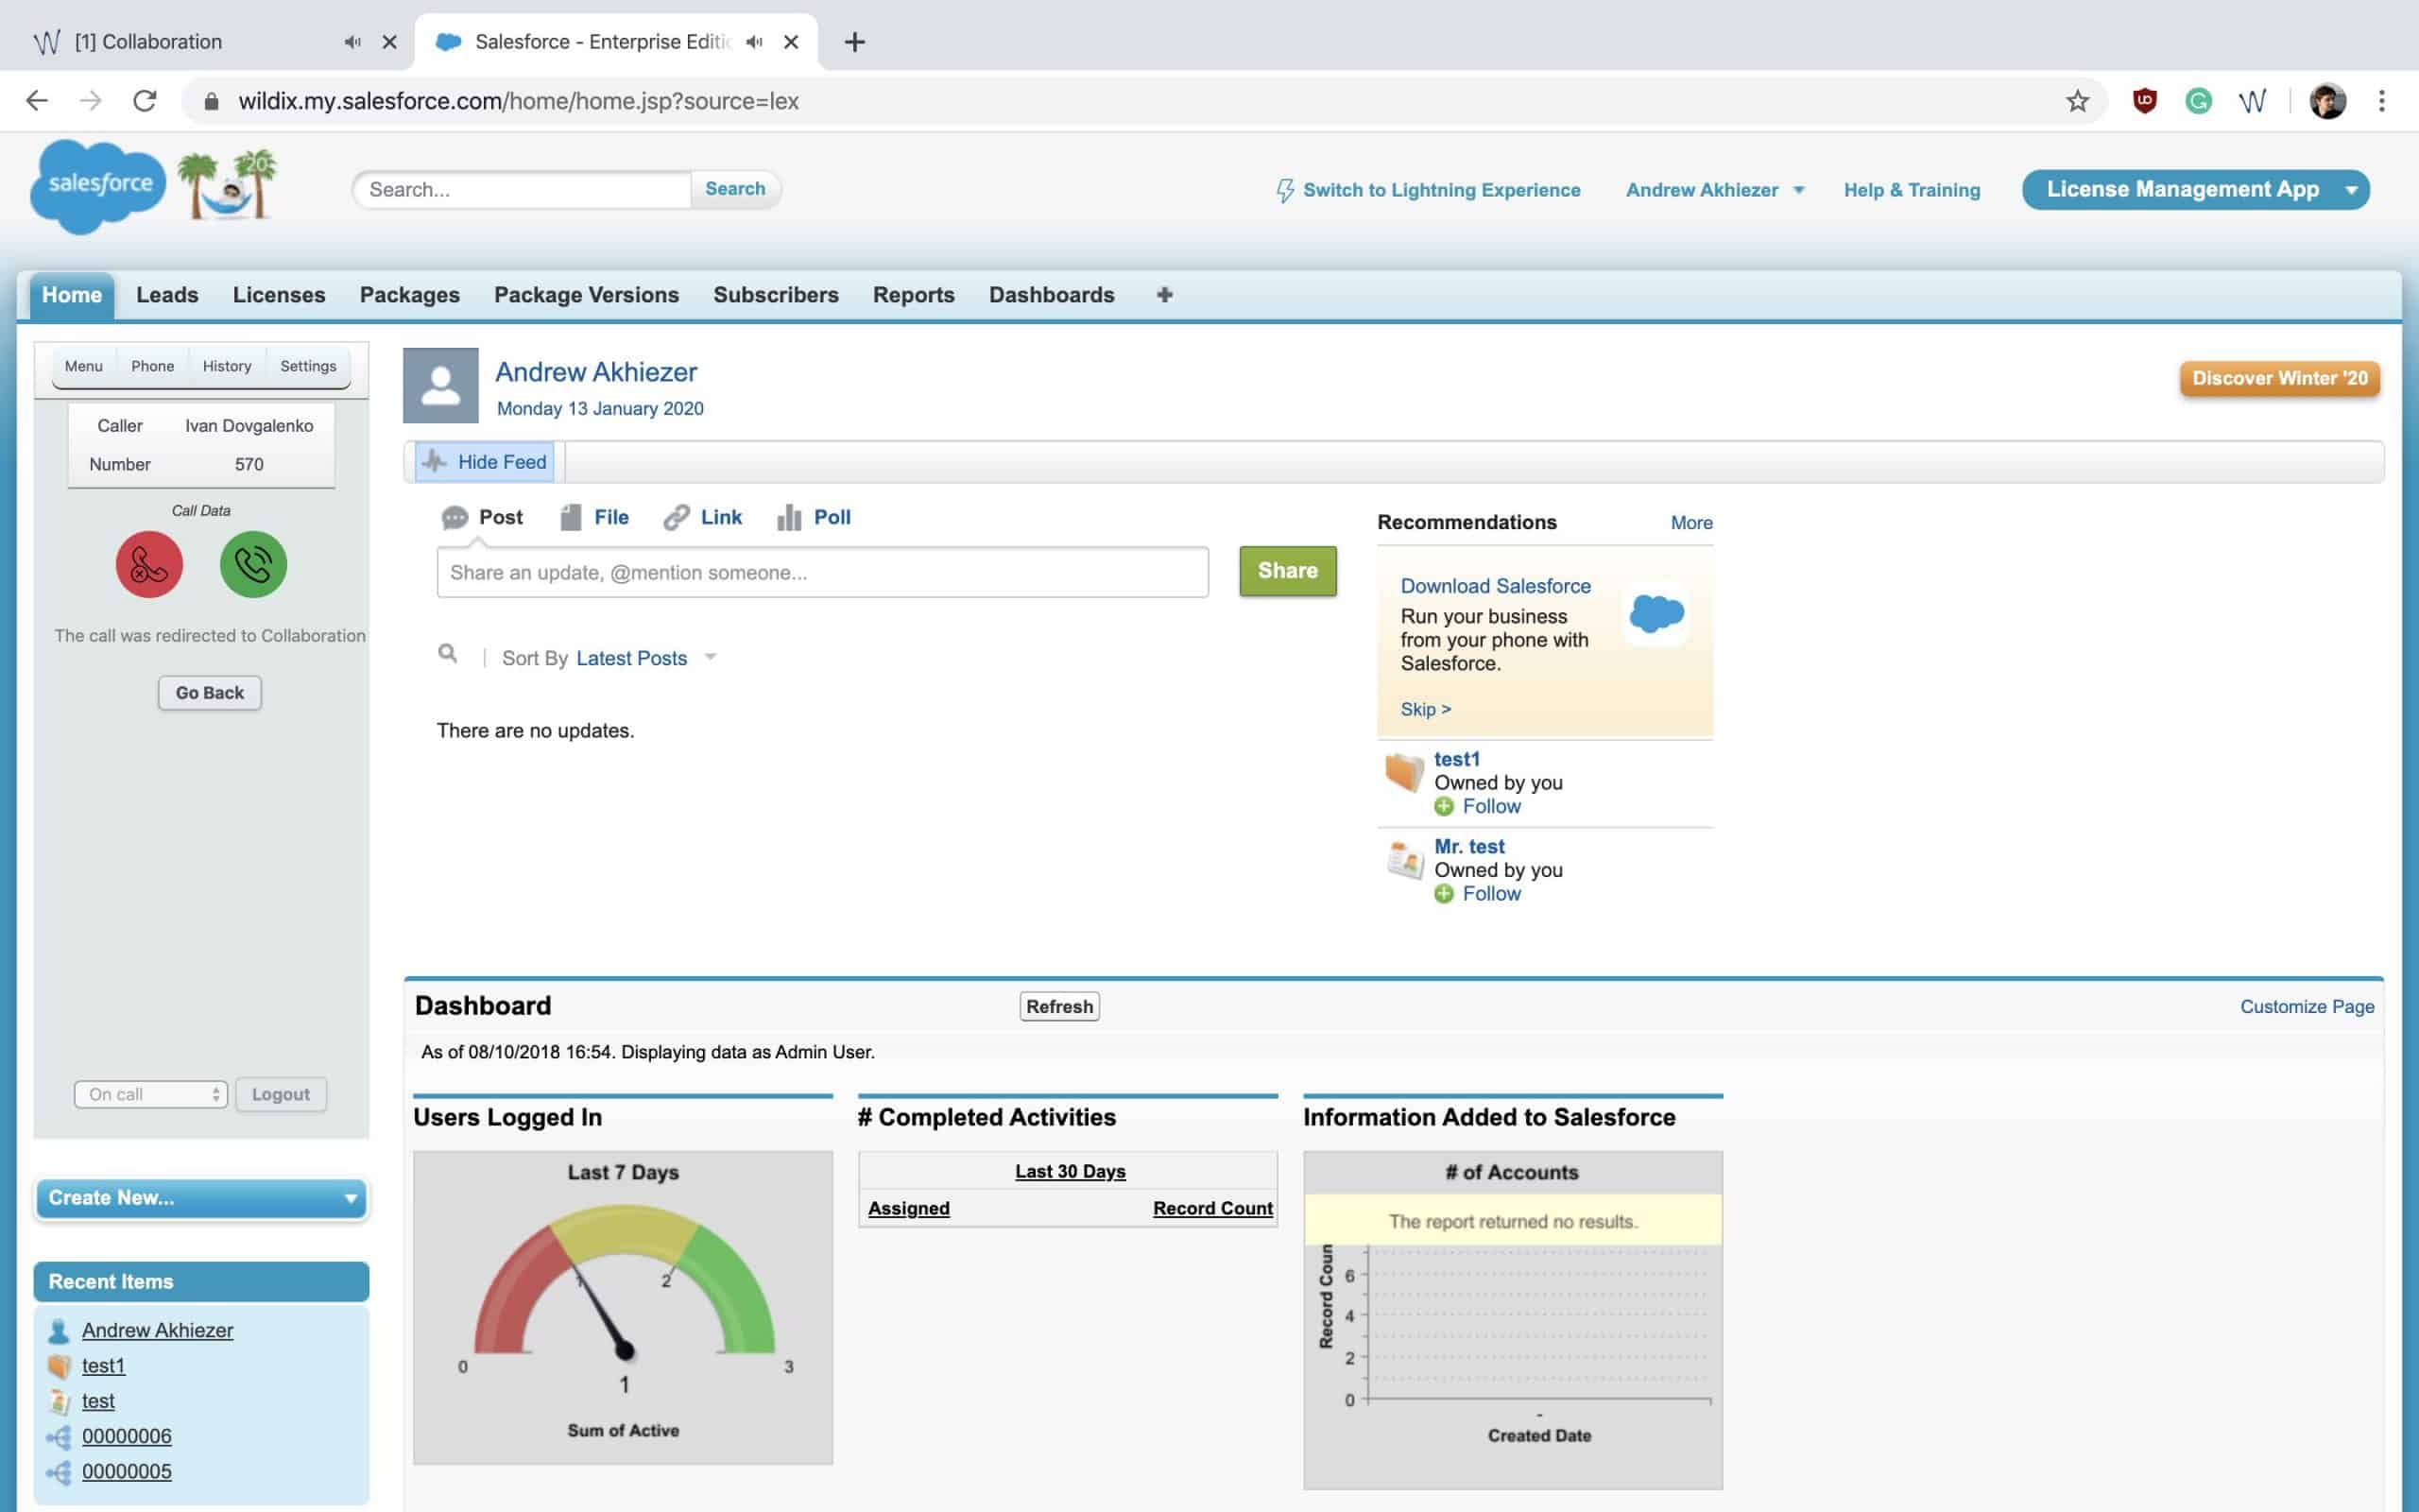Viewport: 2419px width, 1512px height.
Task: Toggle Hide Feed button
Action: coord(485,462)
